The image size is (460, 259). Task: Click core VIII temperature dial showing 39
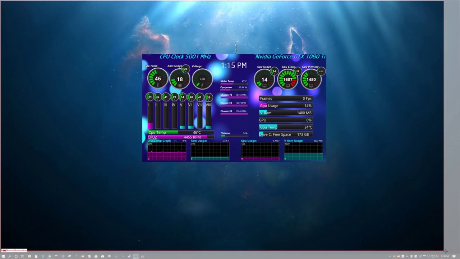pos(208,97)
